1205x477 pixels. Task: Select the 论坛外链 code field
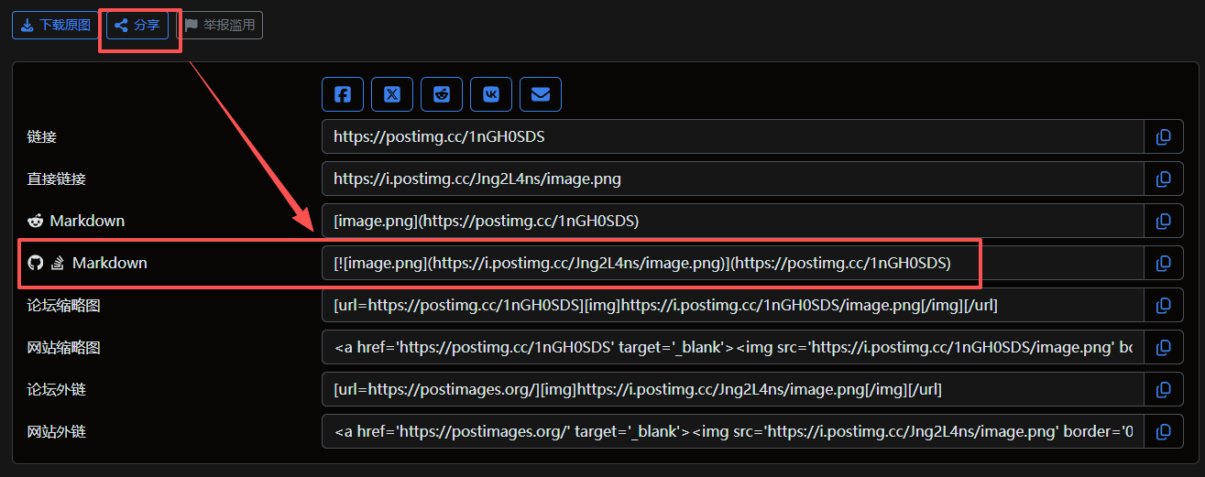point(733,390)
